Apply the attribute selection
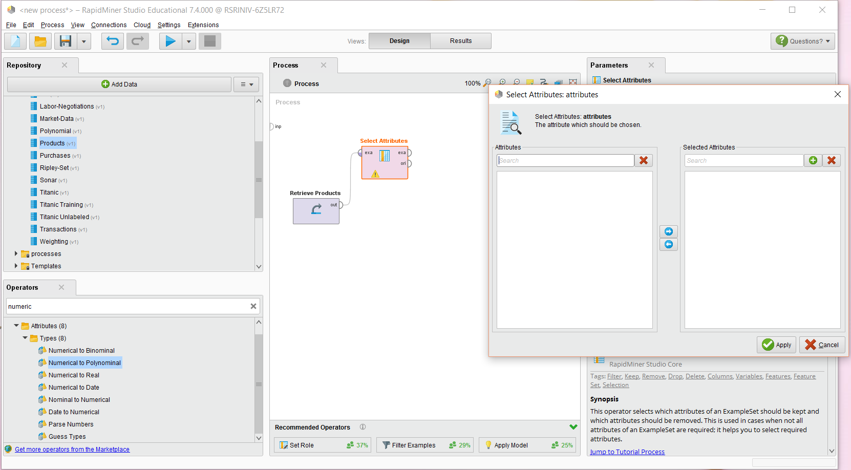This screenshot has width=851, height=470. pyautogui.click(x=777, y=345)
